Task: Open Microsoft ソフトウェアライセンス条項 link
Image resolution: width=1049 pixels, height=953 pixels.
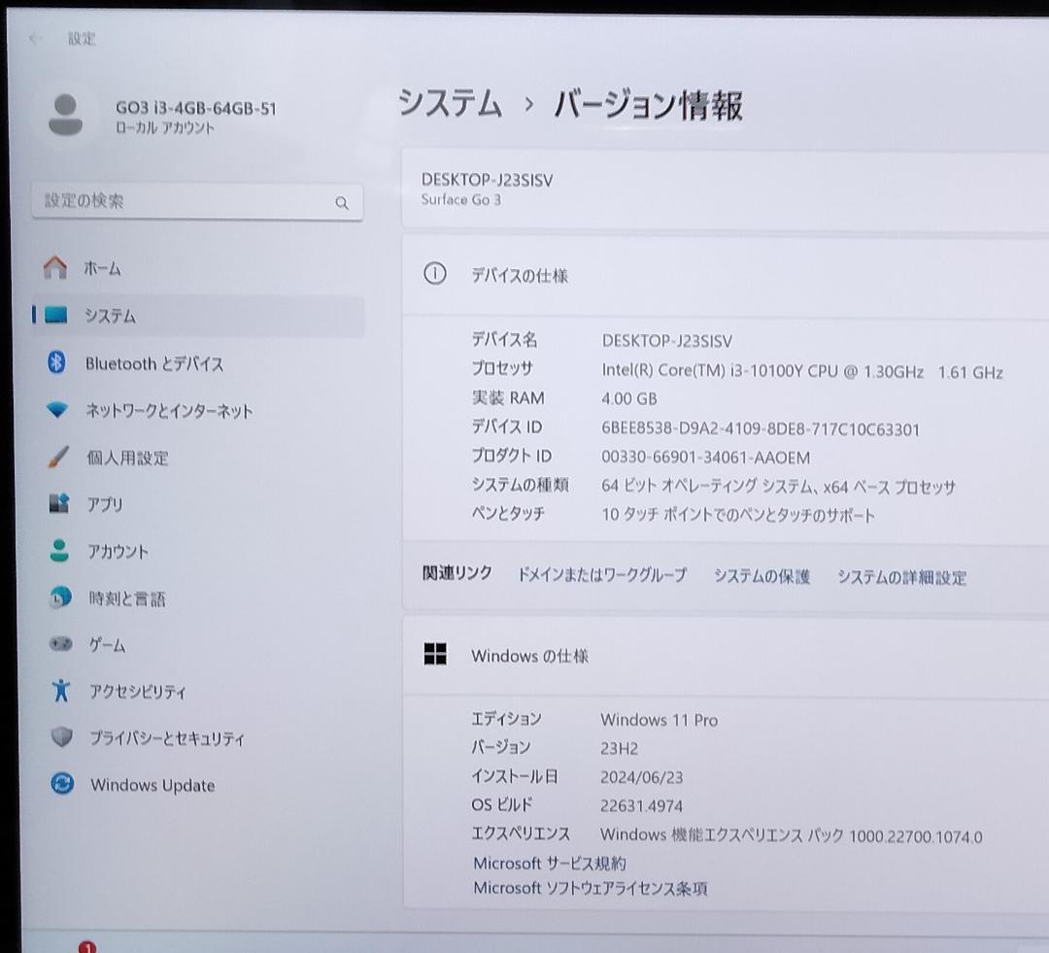Action: (591, 888)
